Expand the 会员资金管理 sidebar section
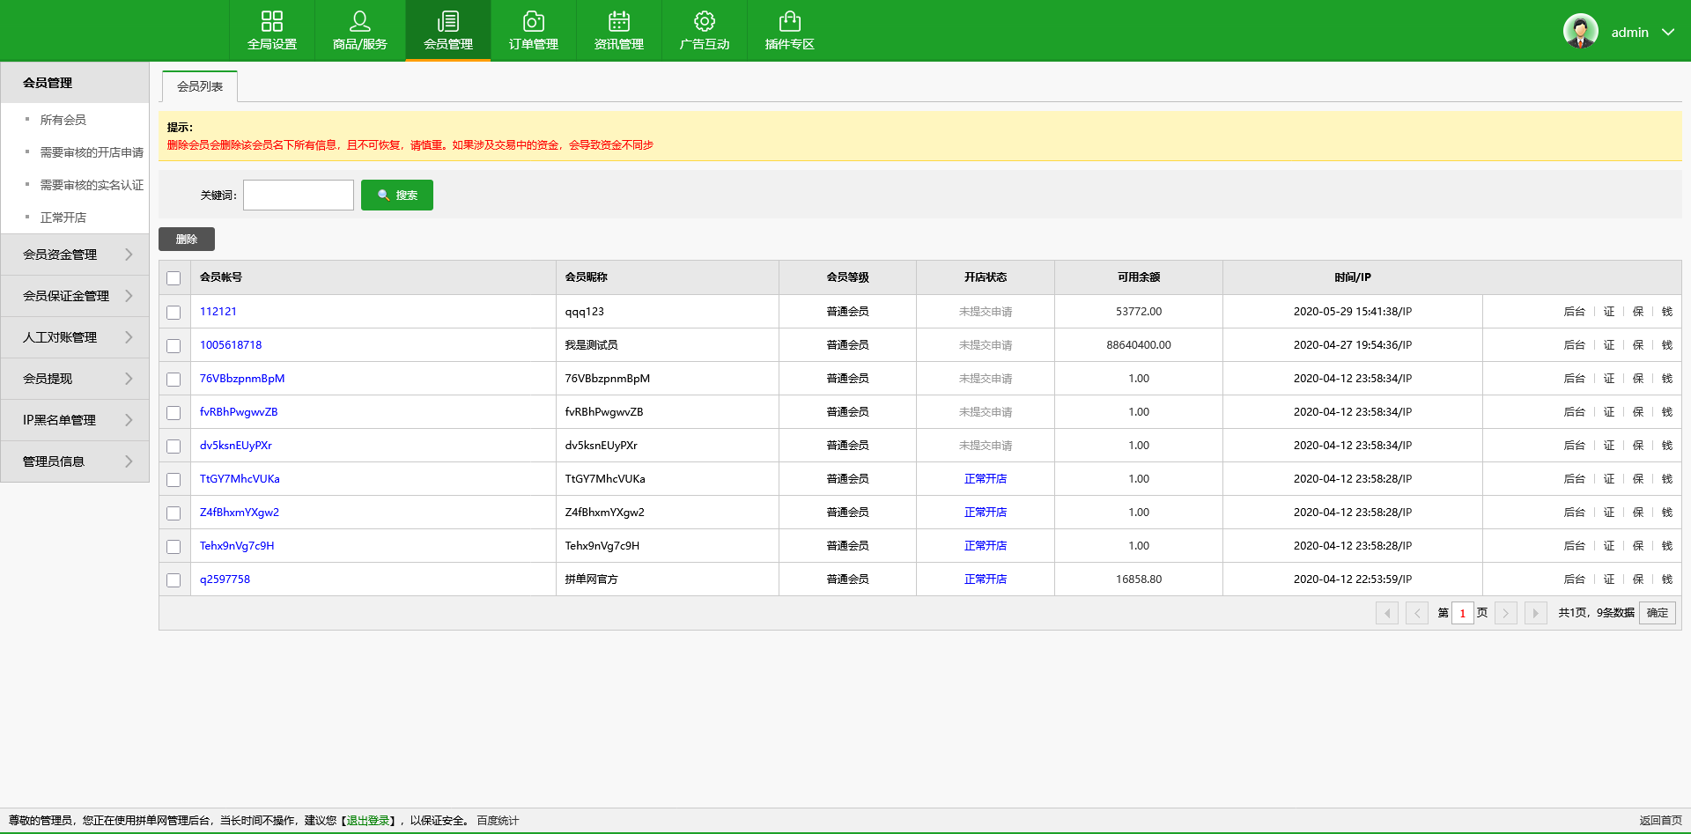This screenshot has width=1691, height=834. [x=75, y=255]
